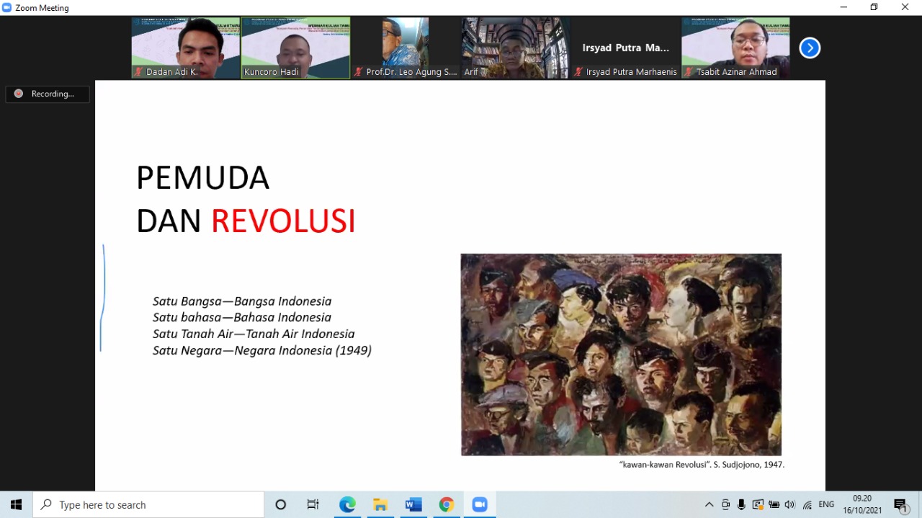Select Kuncoro Hadi video thumbnail
Image resolution: width=922 pixels, height=518 pixels.
pyautogui.click(x=295, y=48)
